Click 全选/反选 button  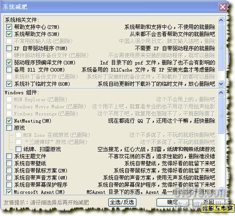coord(122,202)
